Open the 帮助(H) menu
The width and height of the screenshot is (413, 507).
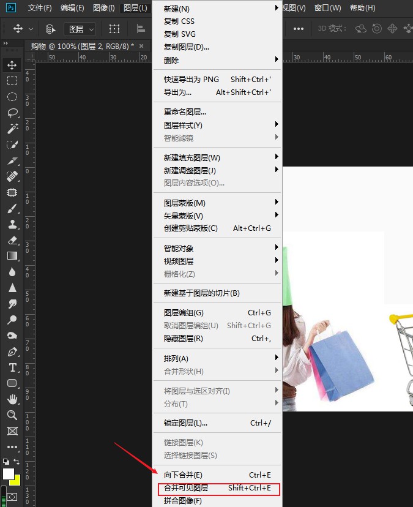coord(363,8)
